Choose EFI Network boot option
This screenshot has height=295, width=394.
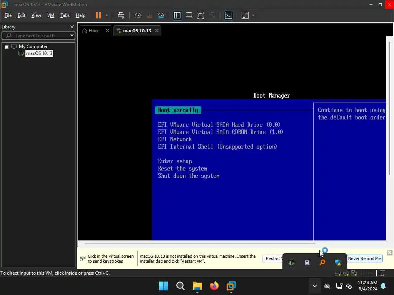175,139
